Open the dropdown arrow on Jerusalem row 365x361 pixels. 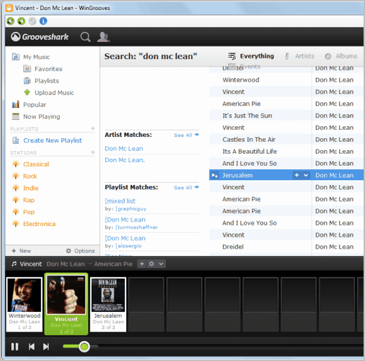pos(306,175)
